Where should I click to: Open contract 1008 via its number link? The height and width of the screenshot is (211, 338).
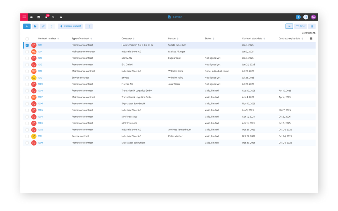tap(40, 90)
